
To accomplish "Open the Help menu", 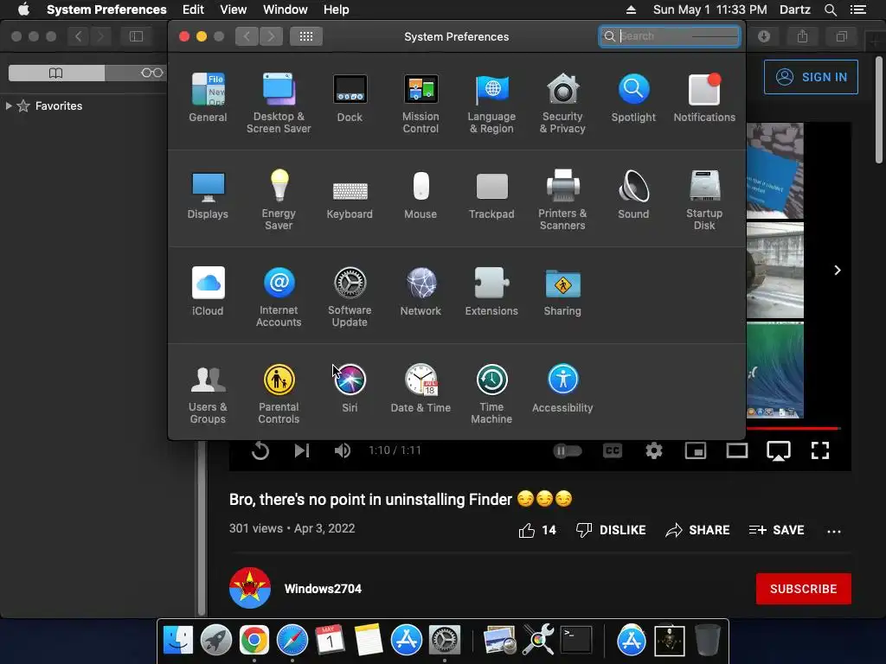I will pyautogui.click(x=337, y=10).
